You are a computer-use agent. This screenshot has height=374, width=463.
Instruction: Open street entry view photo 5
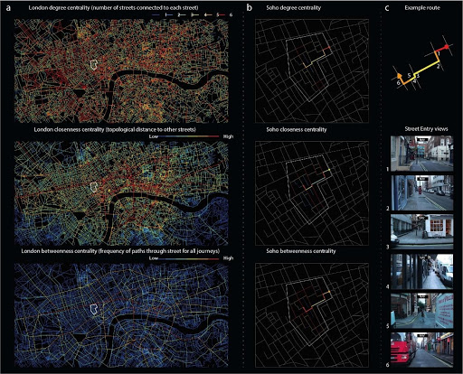pyautogui.click(x=421, y=311)
